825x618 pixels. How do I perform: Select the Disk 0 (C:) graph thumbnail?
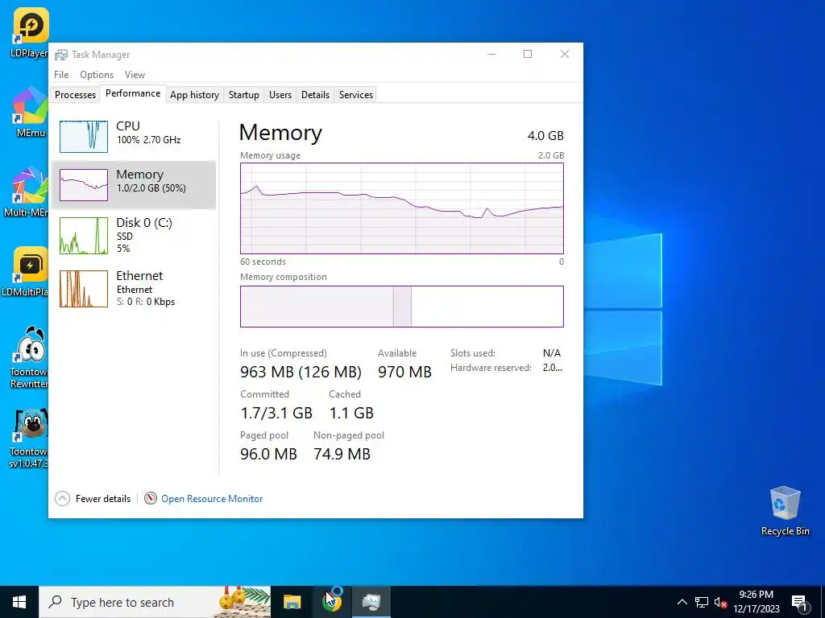click(84, 236)
